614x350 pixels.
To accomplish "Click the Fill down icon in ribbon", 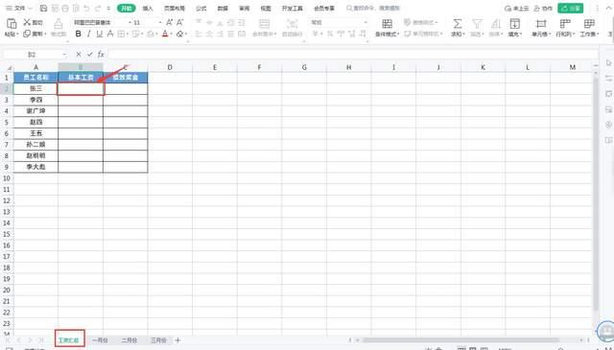I will pos(514,24).
